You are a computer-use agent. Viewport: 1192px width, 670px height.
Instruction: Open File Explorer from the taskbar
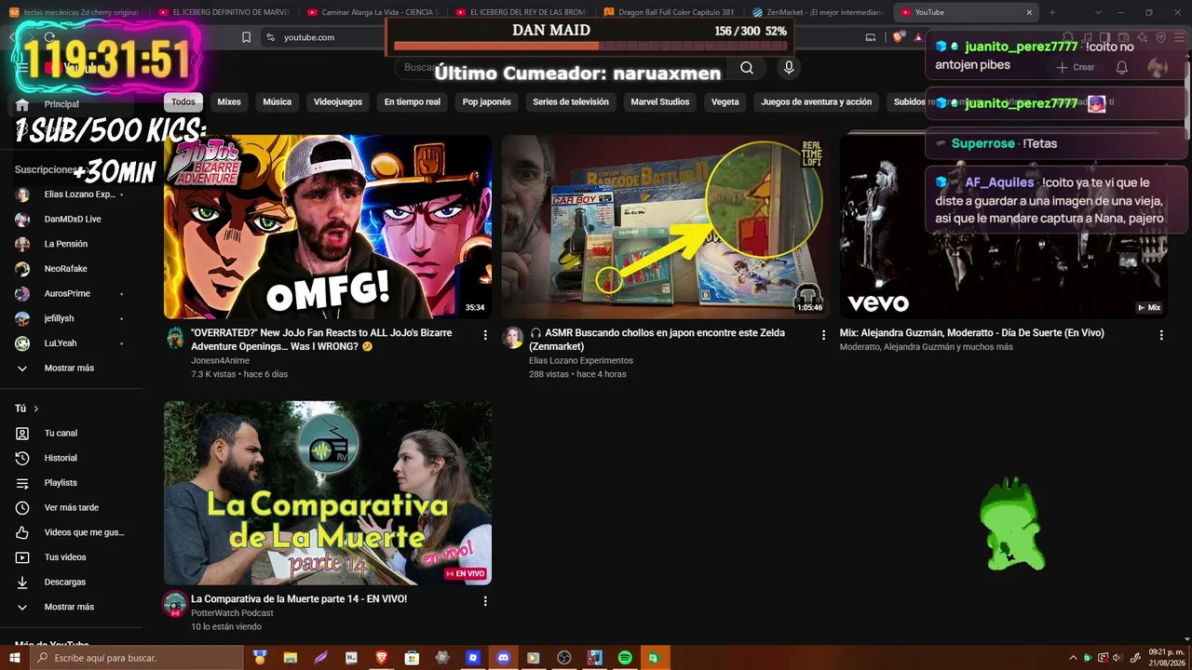(290, 658)
